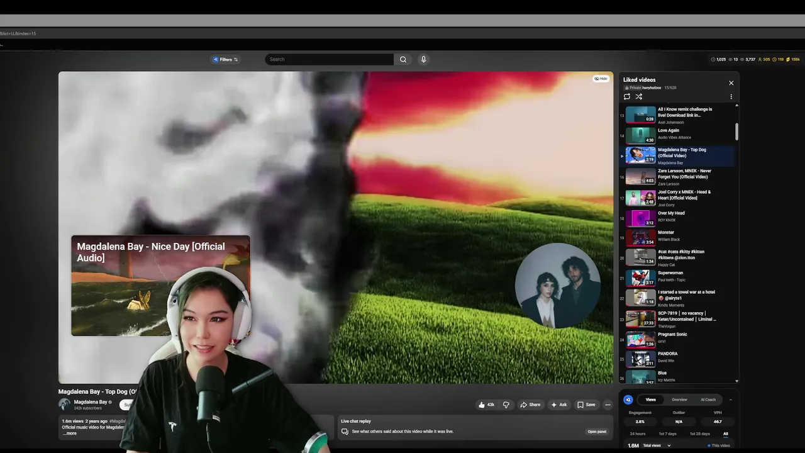Like the video with thumbs up 43k
The height and width of the screenshot is (453, 805).
click(486, 405)
